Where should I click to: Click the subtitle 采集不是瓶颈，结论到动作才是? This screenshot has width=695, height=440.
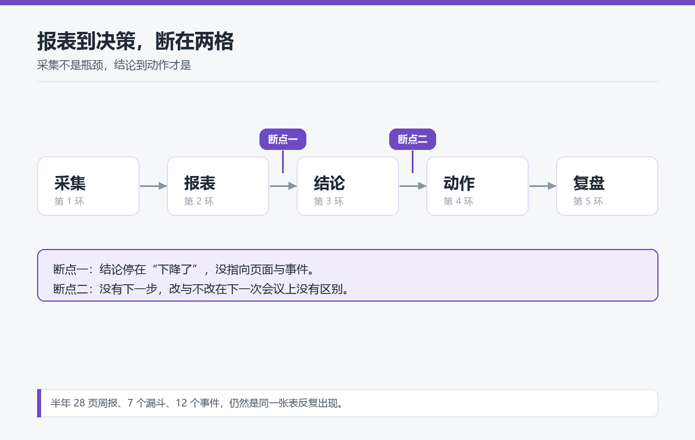tap(114, 65)
